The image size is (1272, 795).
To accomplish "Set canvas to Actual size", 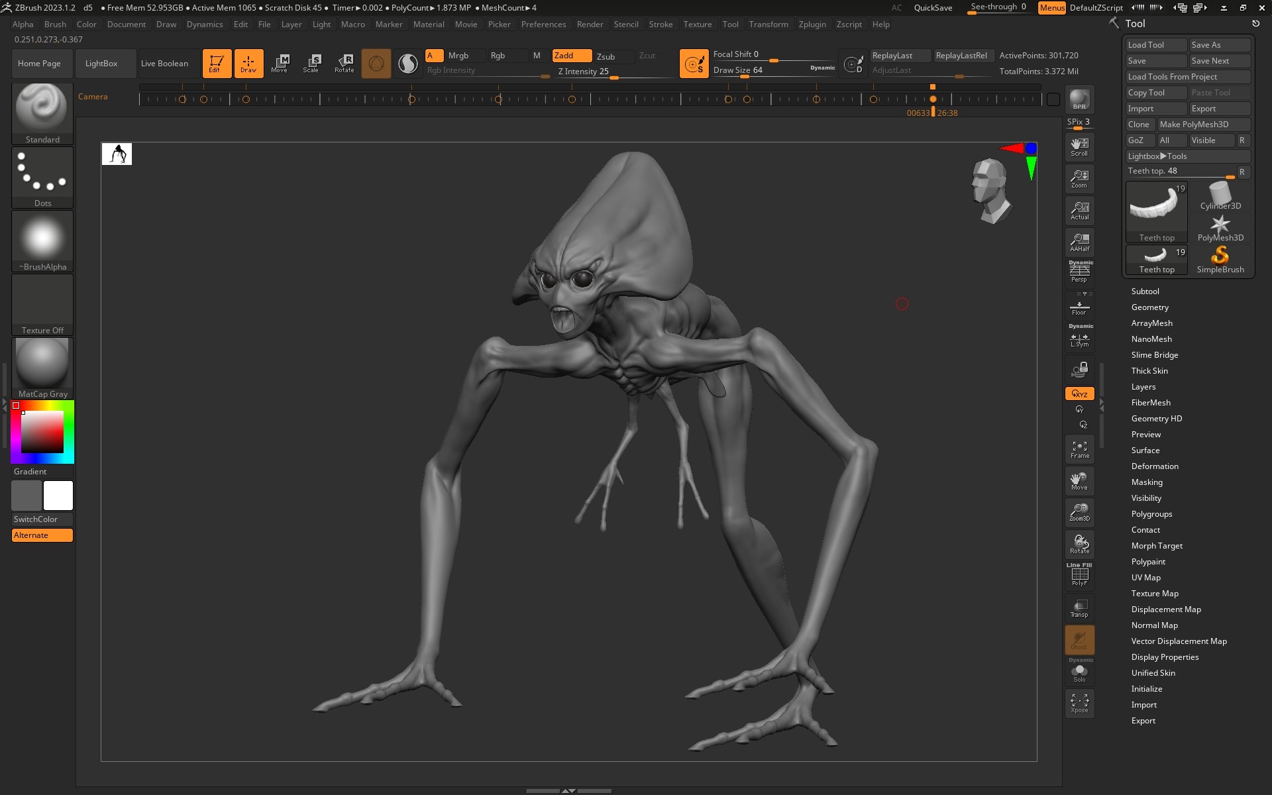I will (x=1079, y=211).
